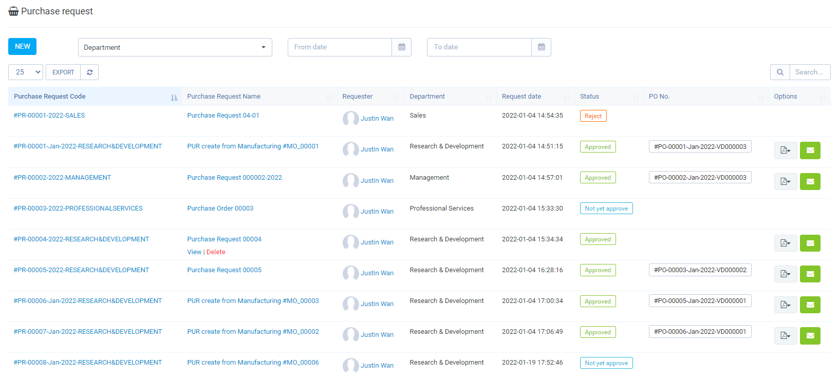Open PDF menu for Purchase Request 00004
This screenshot has height=379, width=839.
(x=785, y=243)
